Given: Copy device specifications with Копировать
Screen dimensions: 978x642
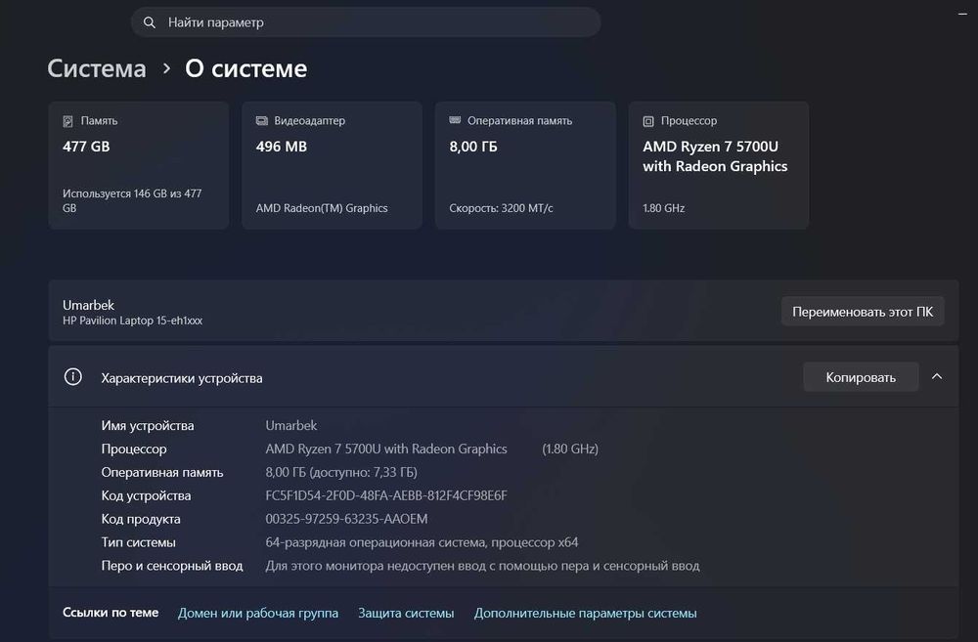Looking at the screenshot, I should [x=861, y=377].
